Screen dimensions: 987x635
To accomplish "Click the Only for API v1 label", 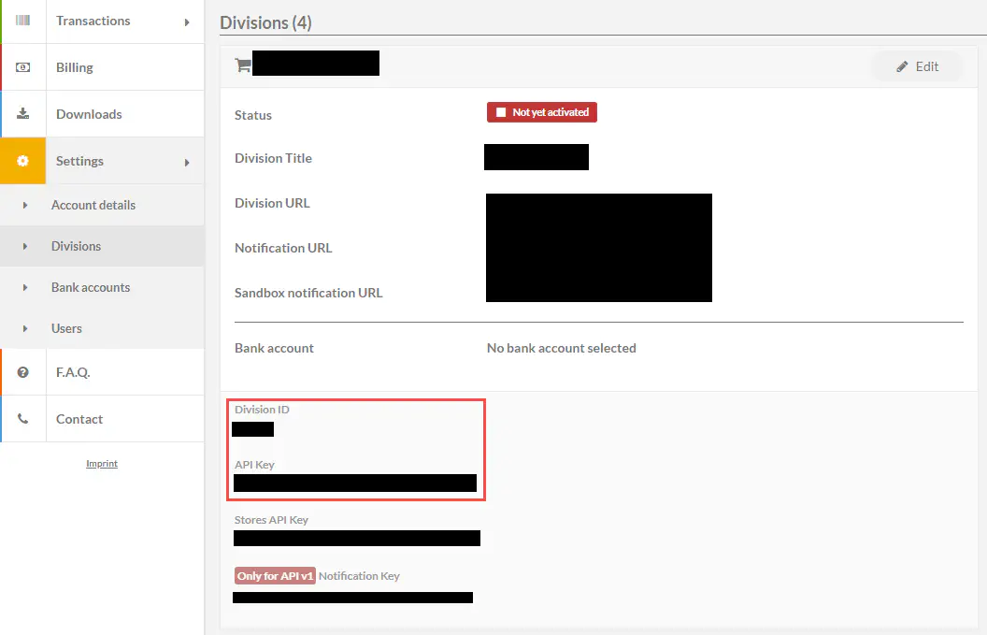I will (x=275, y=576).
